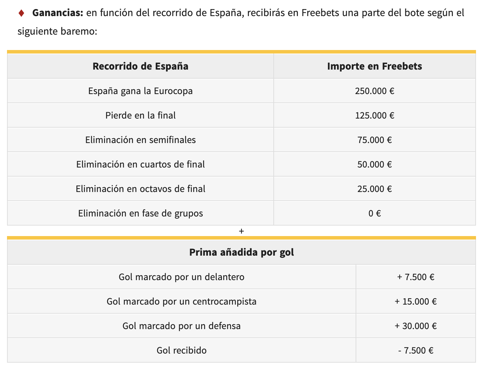The image size is (483, 370).
Task: Select 'Eliminación en semifinales' cell
Action: [x=140, y=140]
